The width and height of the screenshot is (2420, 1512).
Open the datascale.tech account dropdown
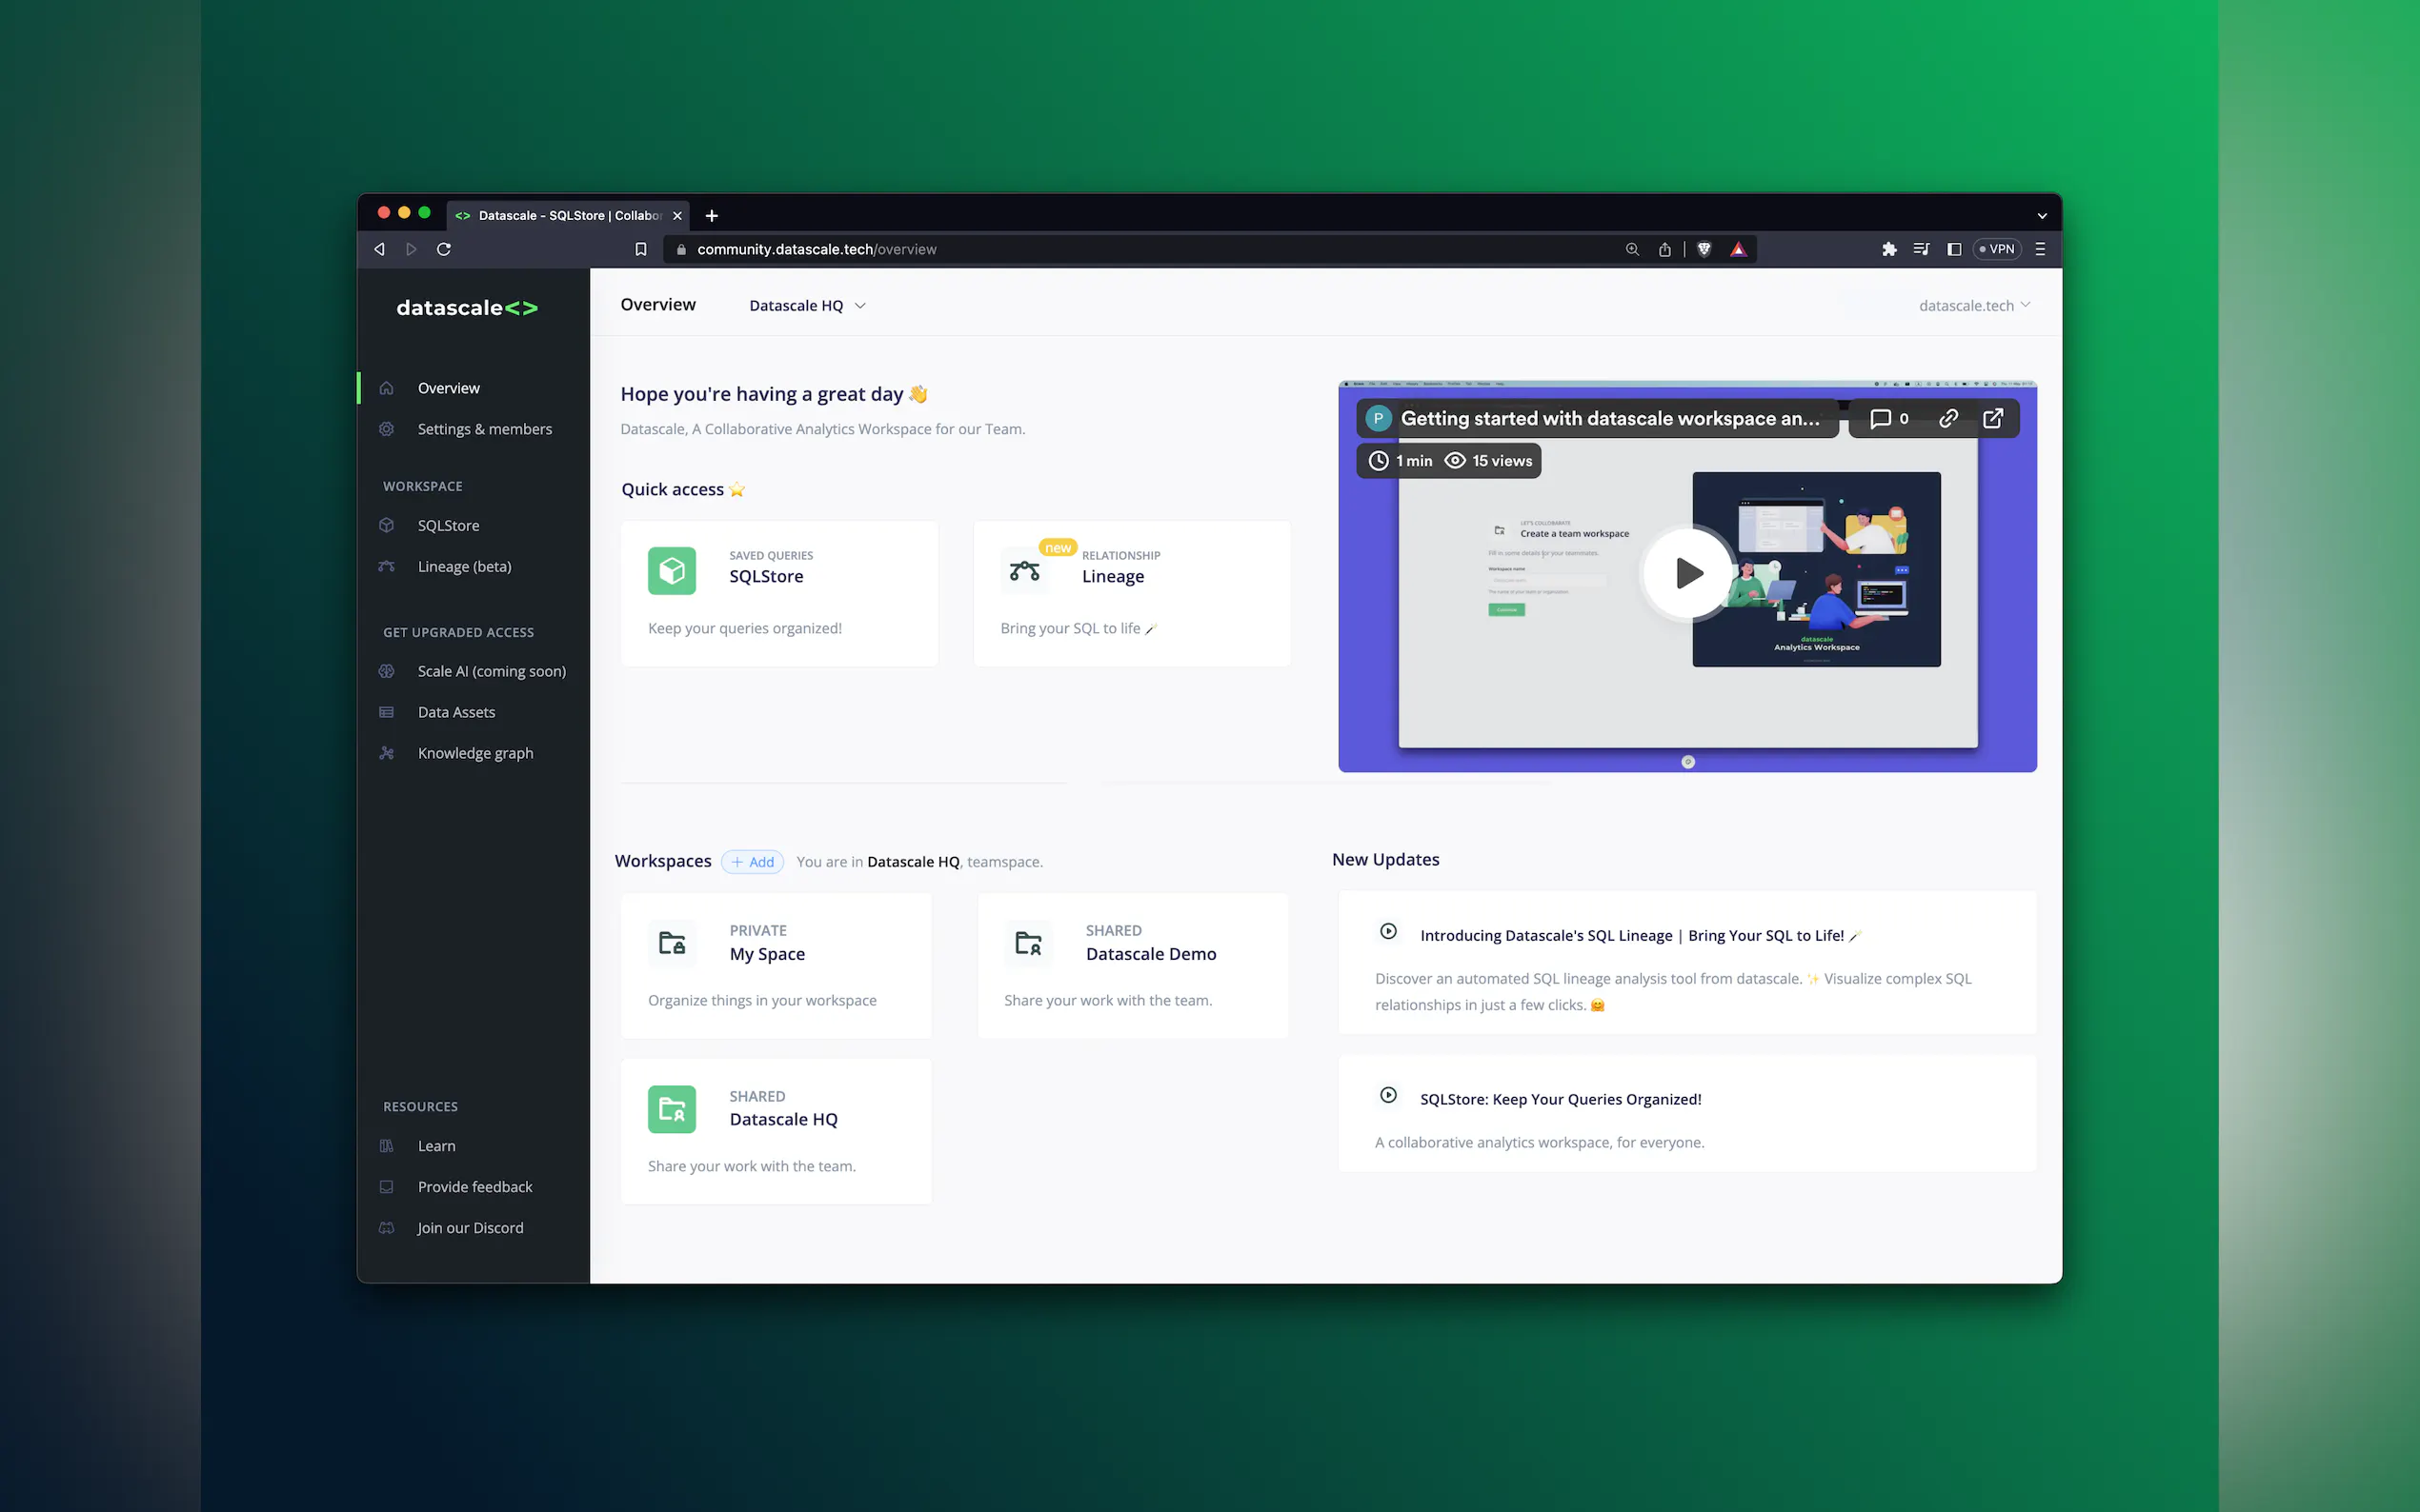tap(1974, 306)
